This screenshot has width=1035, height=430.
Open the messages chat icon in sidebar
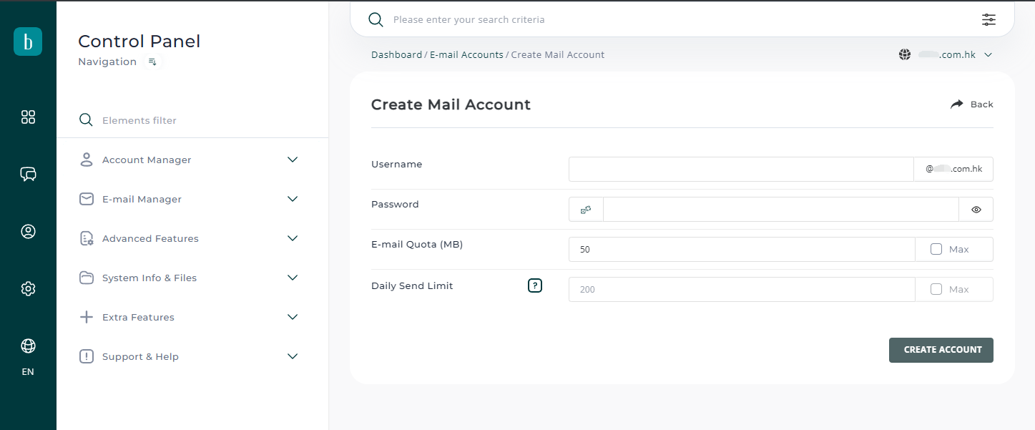tap(28, 174)
